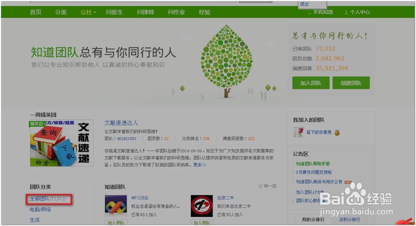
Task: Go to 问作业 section
Action: point(176,12)
